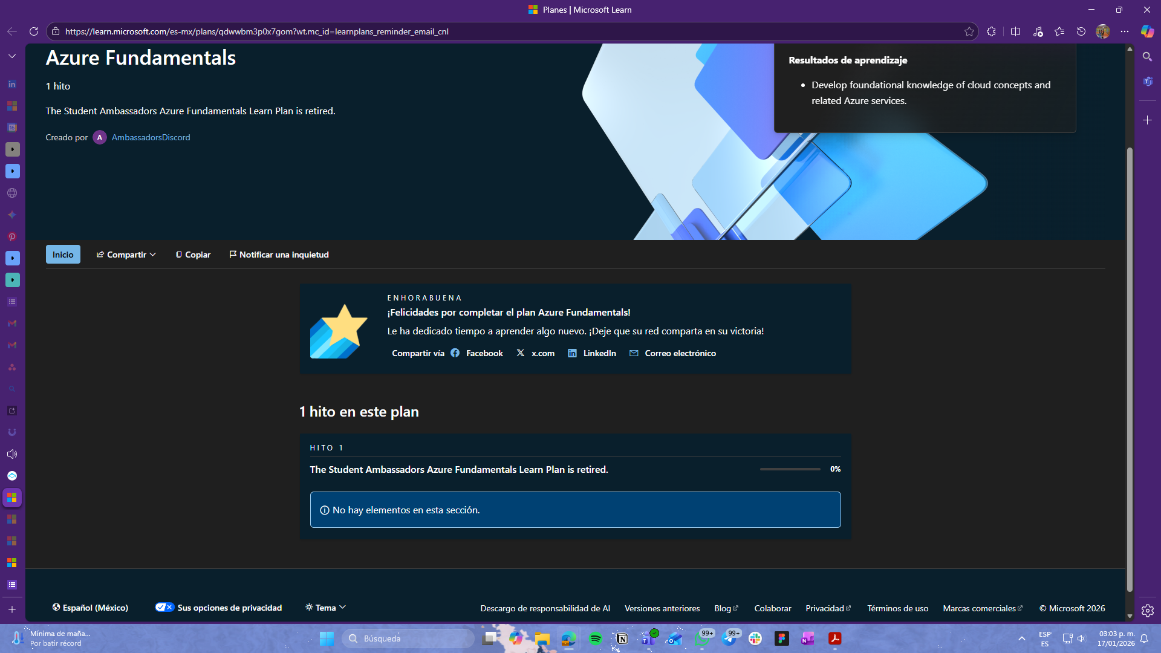Copy the plan with Copiar

coord(193,255)
